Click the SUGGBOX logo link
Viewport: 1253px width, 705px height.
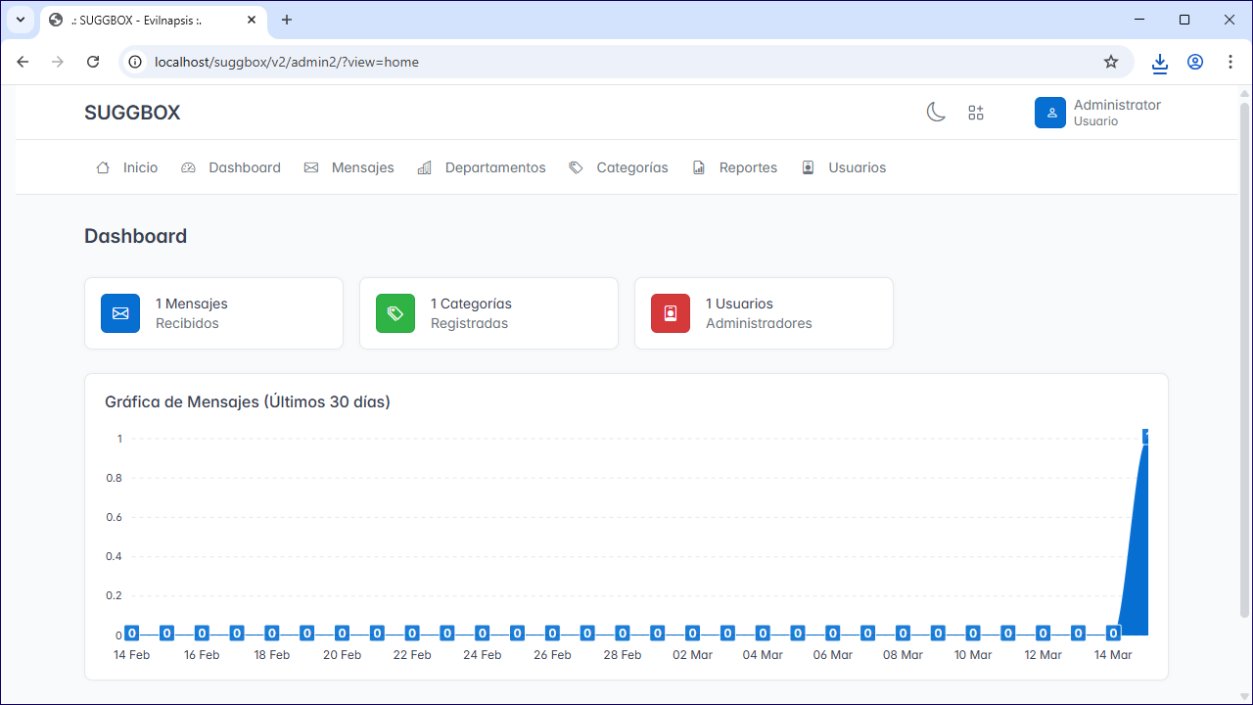132,113
